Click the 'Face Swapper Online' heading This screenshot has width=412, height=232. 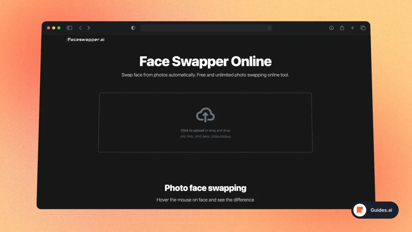(x=205, y=62)
